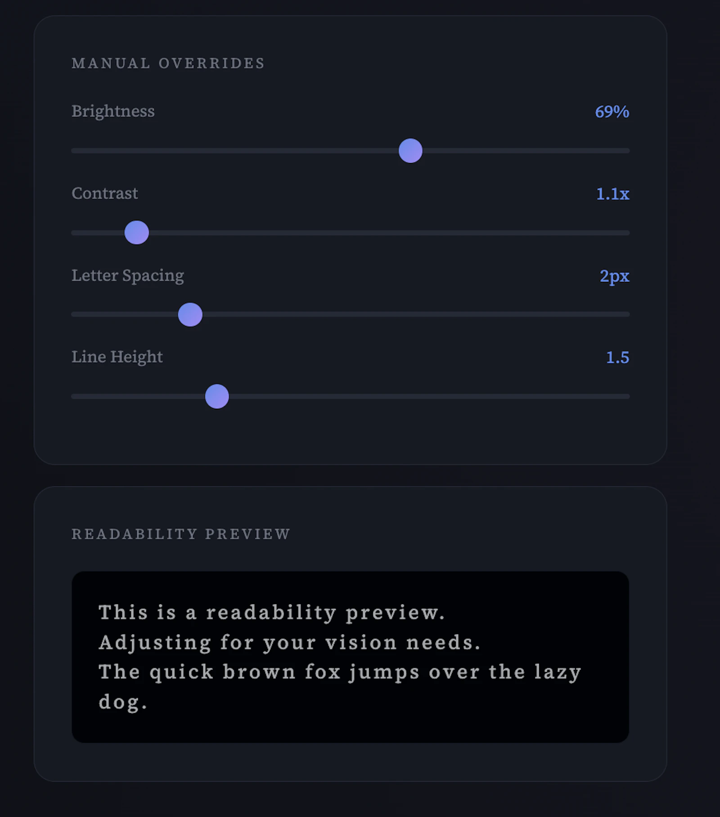720x817 pixels.
Task: Click the Readability Preview heading
Action: [x=181, y=534]
